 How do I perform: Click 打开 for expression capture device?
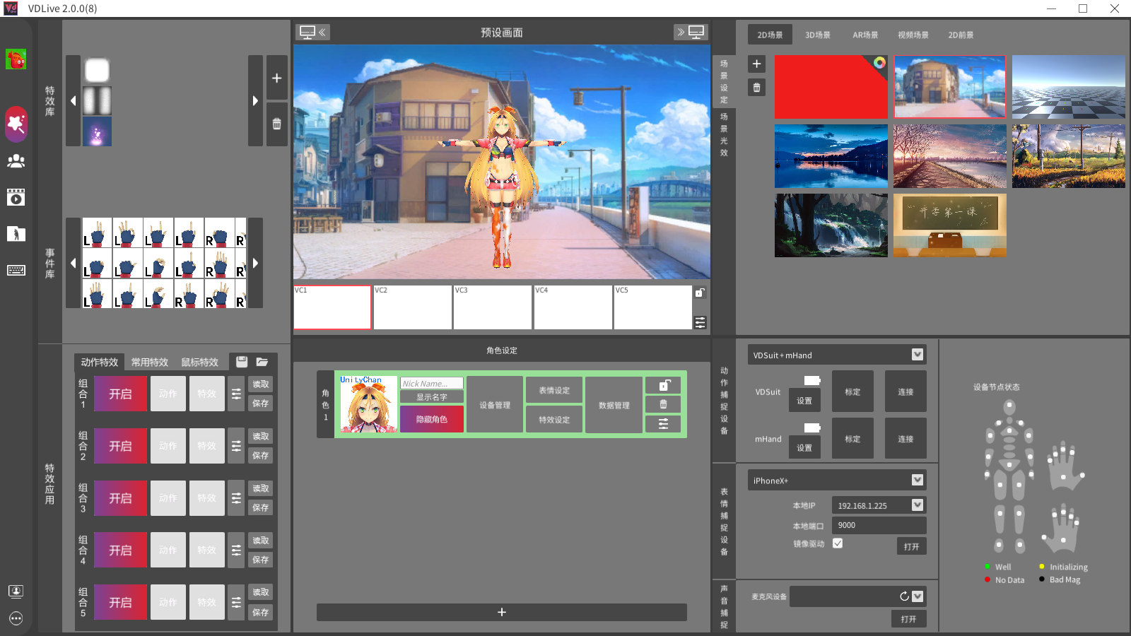pyautogui.click(x=912, y=546)
